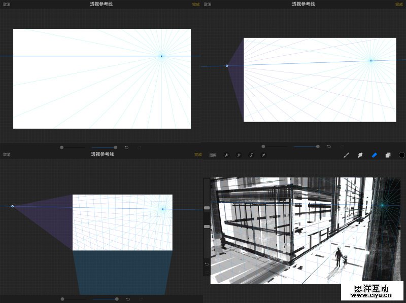Viewport: 406px width, 303px height.
Task: Pick the Brush tool
Action: tap(347, 155)
